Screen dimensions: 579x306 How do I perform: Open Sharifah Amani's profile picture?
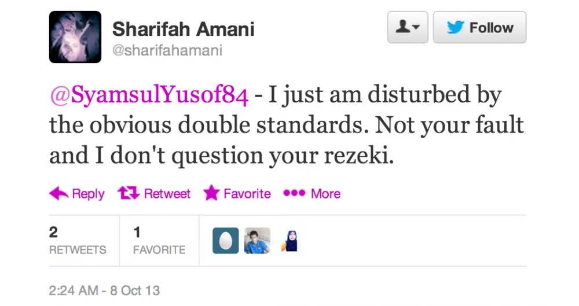click(75, 37)
